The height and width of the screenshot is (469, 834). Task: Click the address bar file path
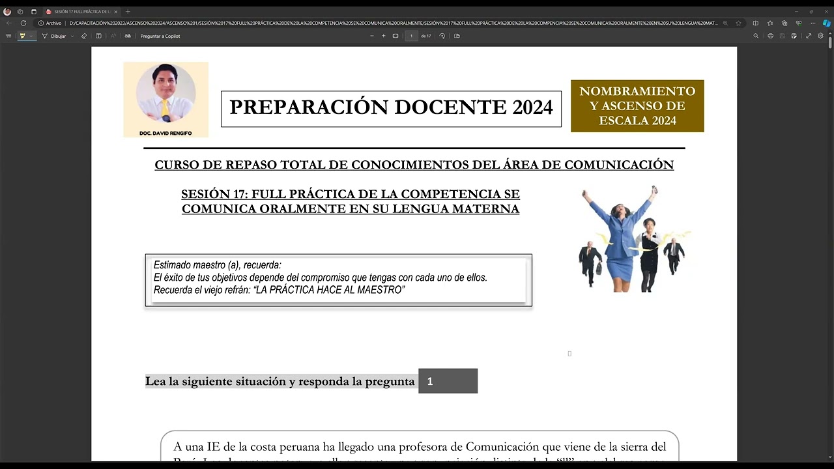pyautogui.click(x=393, y=23)
